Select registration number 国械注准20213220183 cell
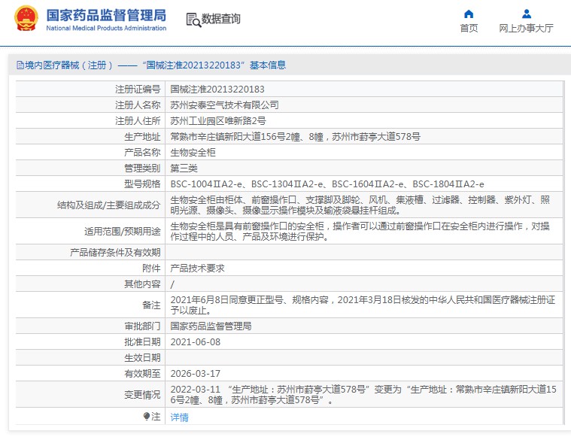The width and height of the screenshot is (571, 437). [x=364, y=90]
